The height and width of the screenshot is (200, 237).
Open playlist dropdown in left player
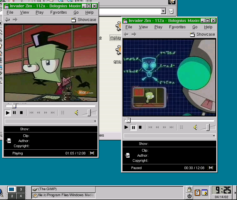(95, 121)
